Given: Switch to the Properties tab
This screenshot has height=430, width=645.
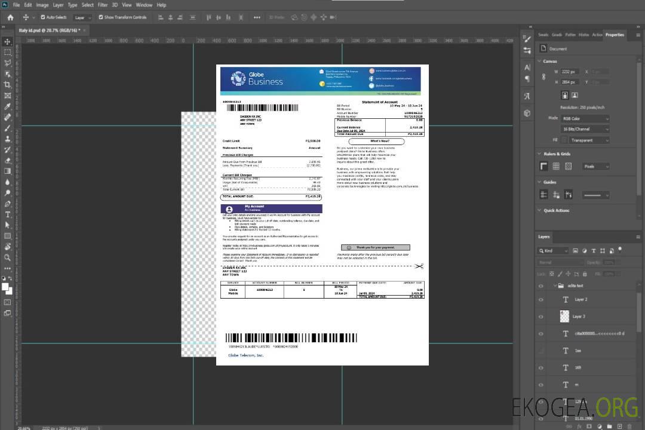Looking at the screenshot, I should pyautogui.click(x=615, y=35).
